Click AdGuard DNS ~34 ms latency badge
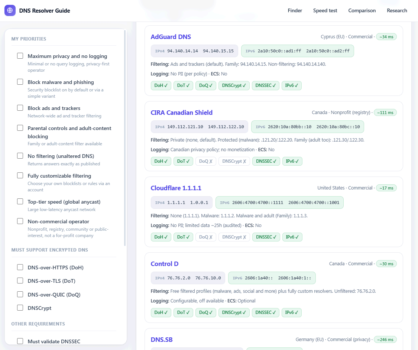Screen dimensions: 418x350 coord(386,37)
